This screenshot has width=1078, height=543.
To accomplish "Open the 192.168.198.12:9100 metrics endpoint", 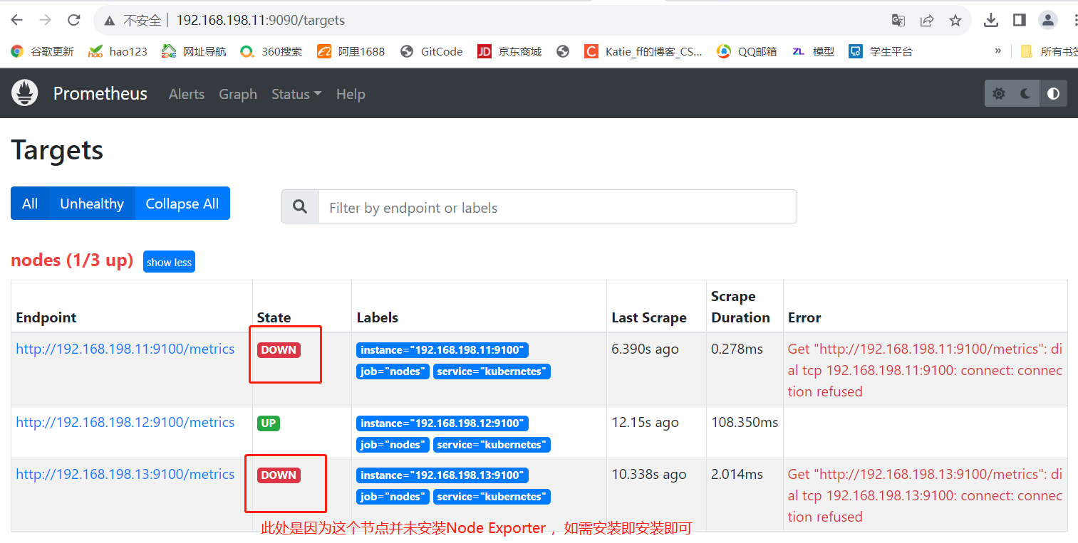I will [x=125, y=422].
